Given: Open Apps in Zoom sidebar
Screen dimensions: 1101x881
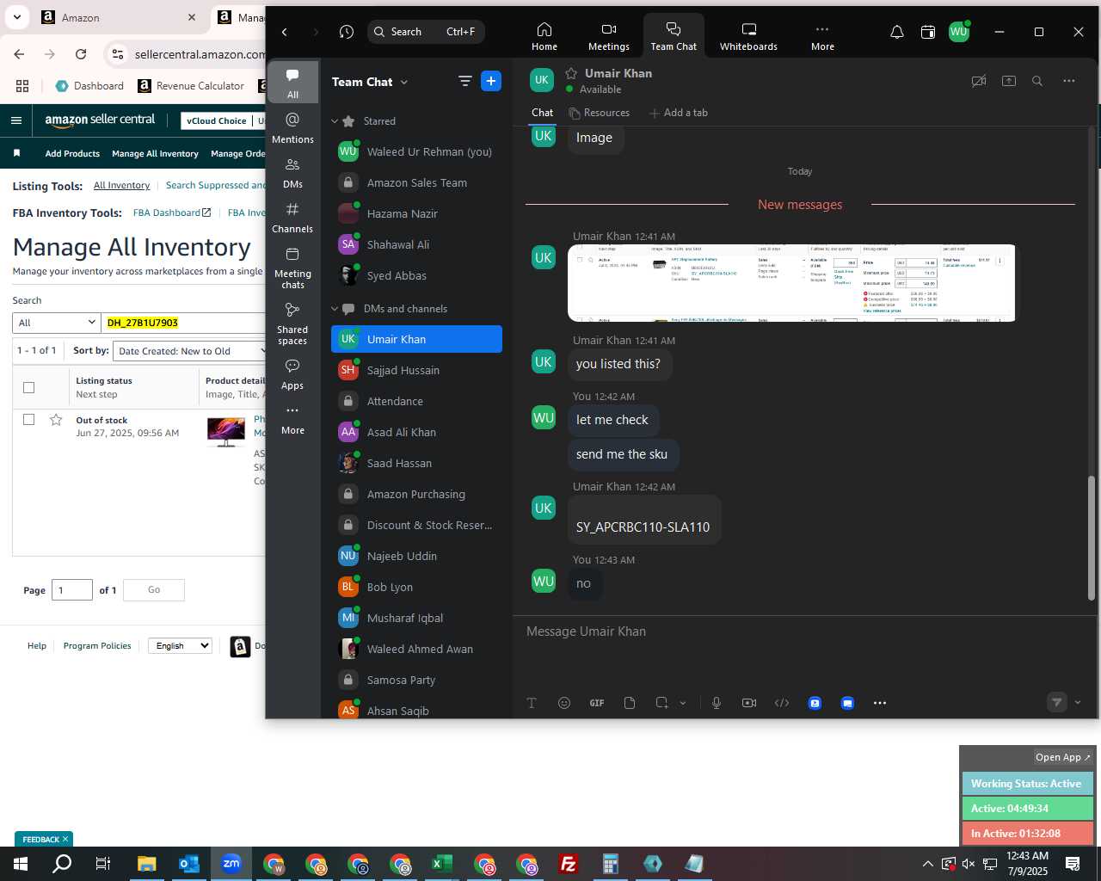Looking at the screenshot, I should (292, 374).
